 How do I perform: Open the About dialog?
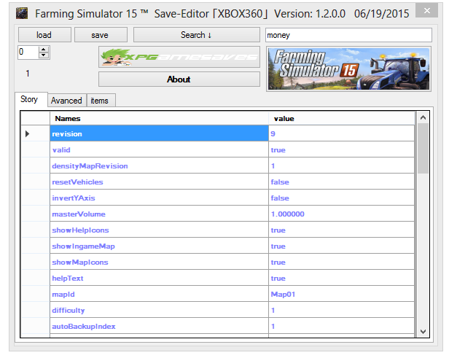pyautogui.click(x=179, y=79)
